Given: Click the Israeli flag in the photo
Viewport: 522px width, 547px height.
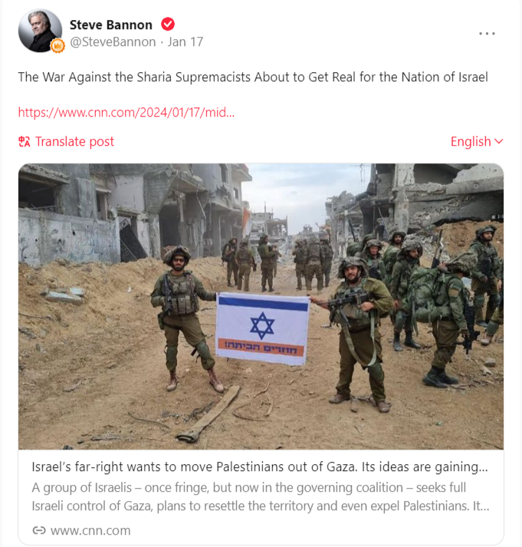Looking at the screenshot, I should point(262,328).
